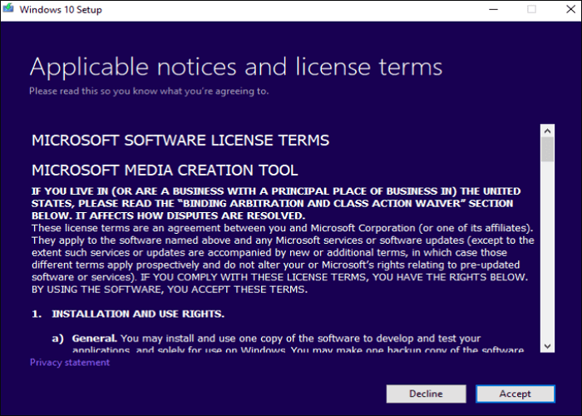Image resolution: width=582 pixels, height=416 pixels.
Task: Click the 'BELOW. IT AFFECTS HOW DISPUTES ARE RESOLVED.' line
Action: point(168,215)
